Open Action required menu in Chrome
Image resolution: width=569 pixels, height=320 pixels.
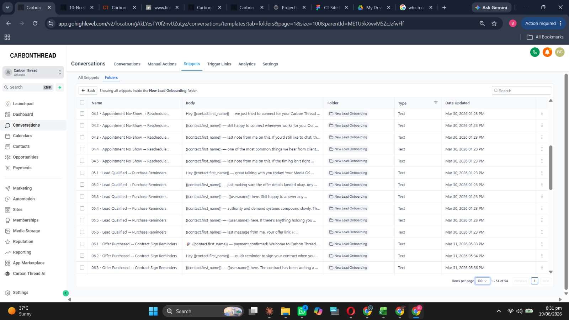coord(543,23)
